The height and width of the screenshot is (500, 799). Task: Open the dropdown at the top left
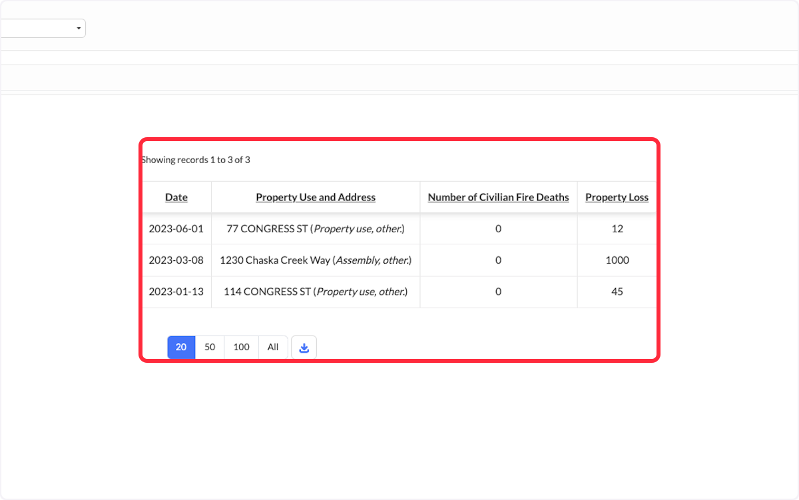[43, 28]
